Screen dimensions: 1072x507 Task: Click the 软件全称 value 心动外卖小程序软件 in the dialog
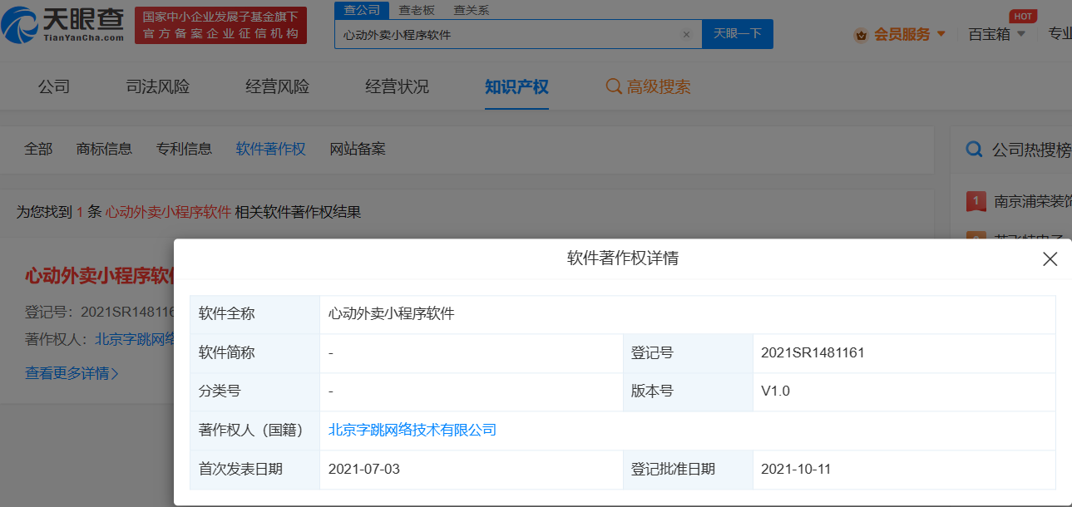(392, 313)
